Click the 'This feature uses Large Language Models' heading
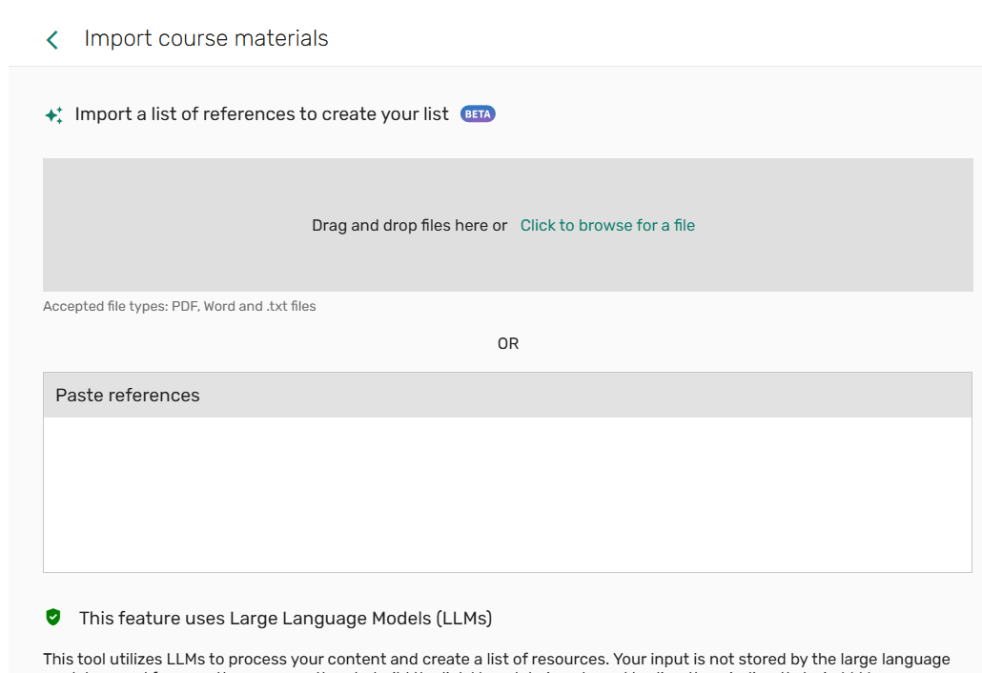 coord(285,618)
